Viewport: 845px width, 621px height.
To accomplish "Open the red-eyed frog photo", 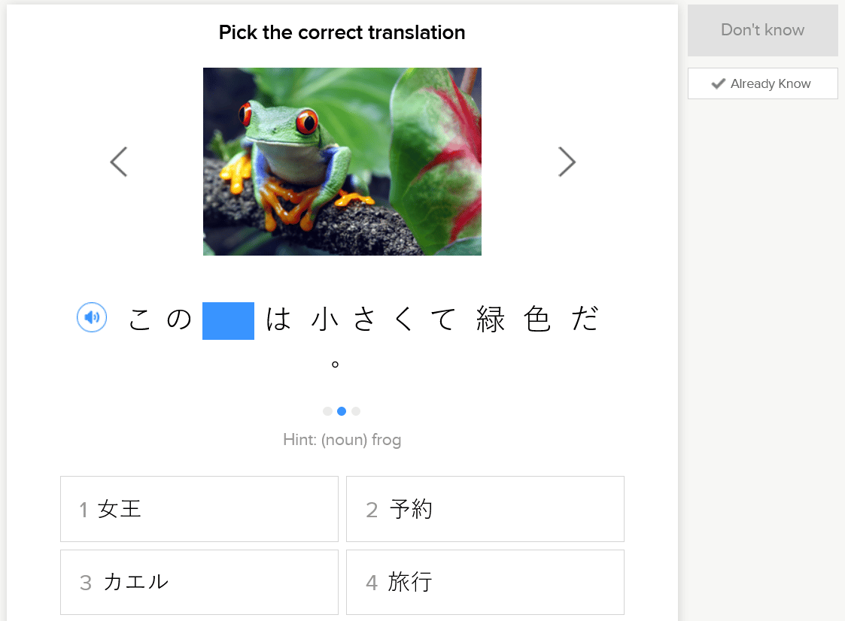I will [342, 162].
